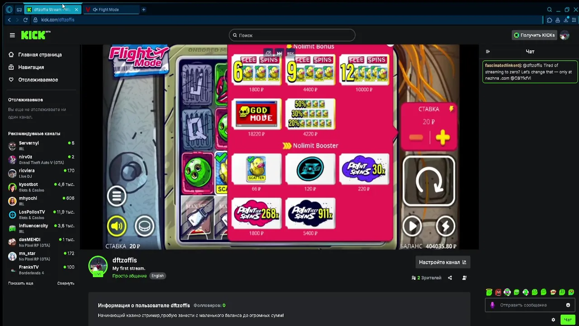Open browser extensions puzzle icon
579x326 pixels.
tap(549, 20)
